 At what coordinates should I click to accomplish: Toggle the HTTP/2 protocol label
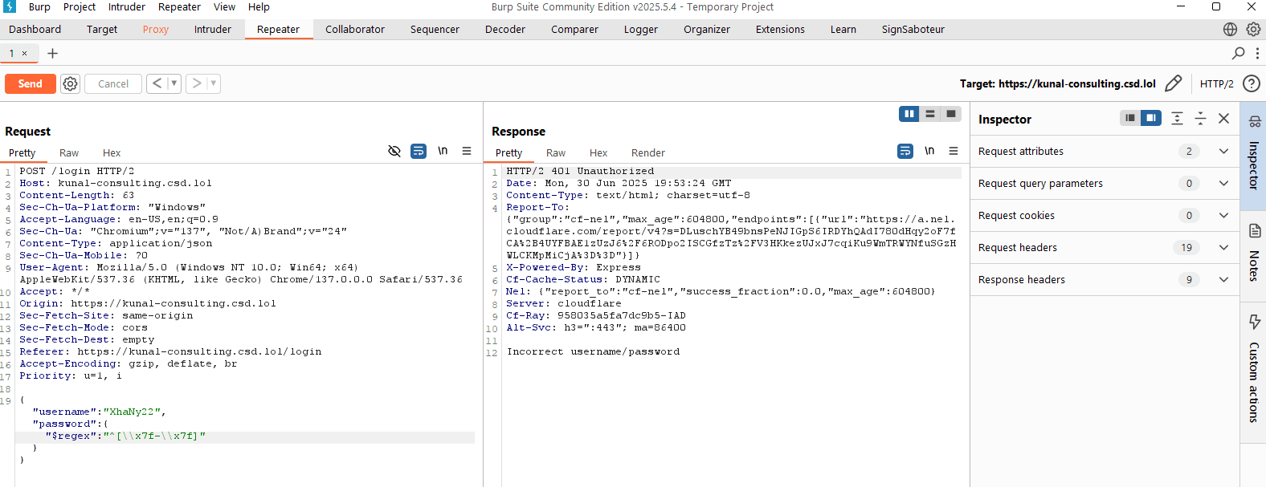coord(1216,83)
